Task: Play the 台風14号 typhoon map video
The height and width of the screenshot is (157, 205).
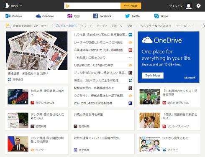Action: (18, 97)
